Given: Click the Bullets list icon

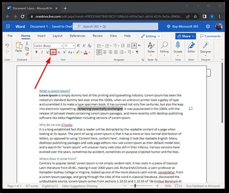Looking at the screenshot, I should click(x=99, y=46).
